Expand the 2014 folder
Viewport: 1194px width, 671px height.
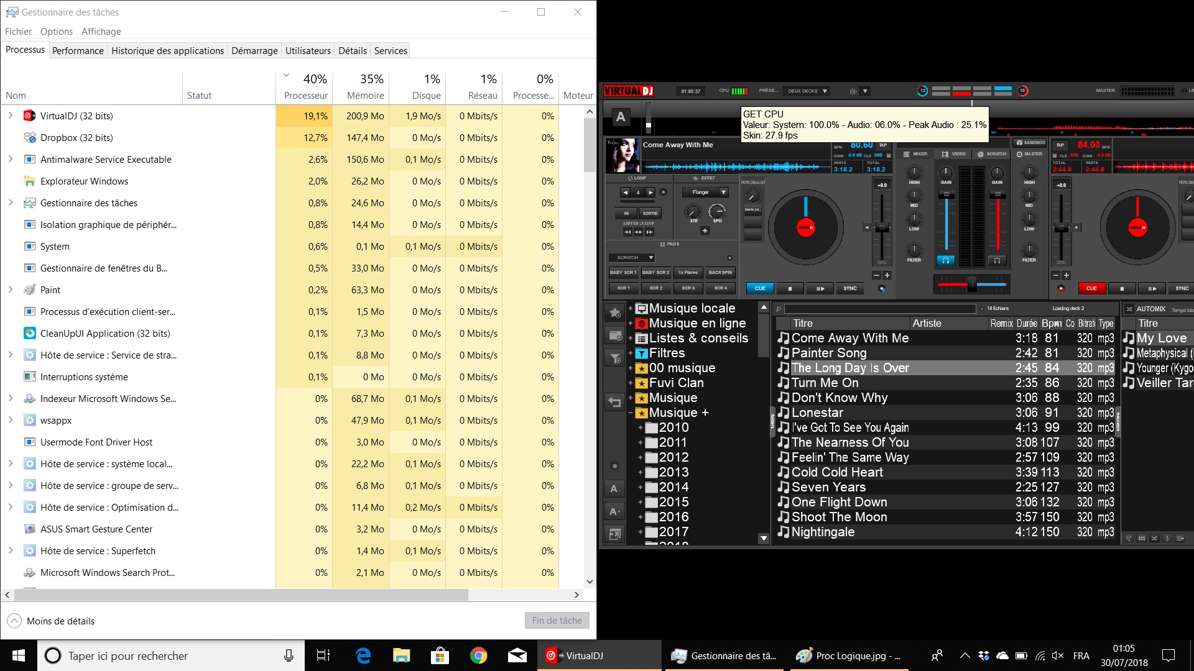(x=641, y=487)
